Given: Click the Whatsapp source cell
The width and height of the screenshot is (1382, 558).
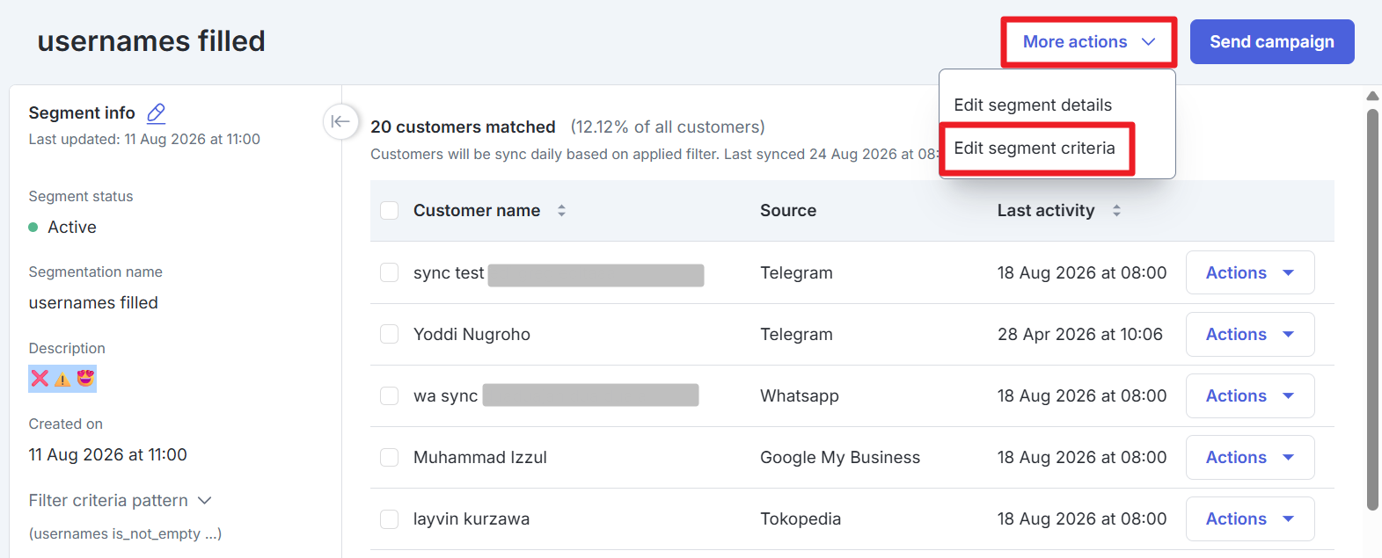Looking at the screenshot, I should point(800,395).
